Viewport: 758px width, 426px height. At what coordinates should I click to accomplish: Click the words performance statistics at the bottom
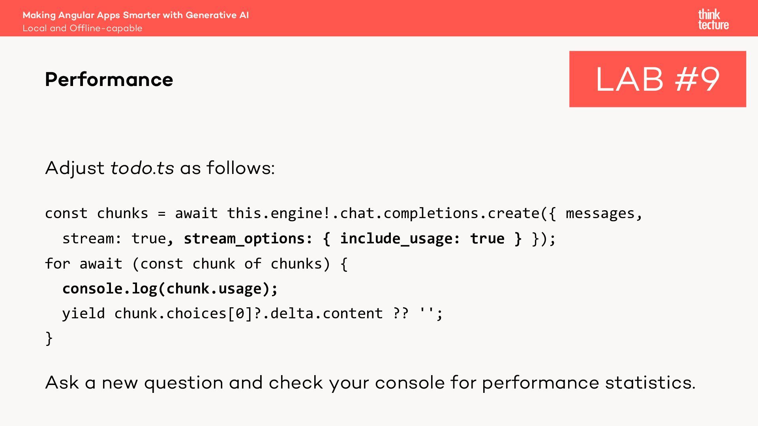tap(588, 383)
